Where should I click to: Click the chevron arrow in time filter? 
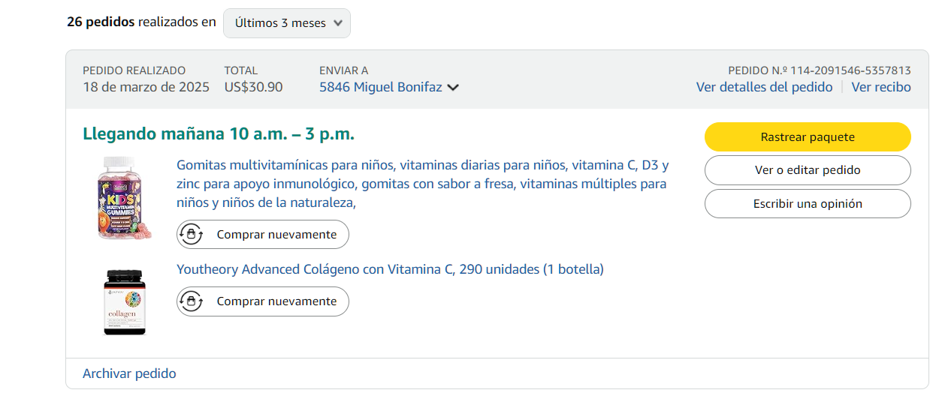[x=338, y=23]
